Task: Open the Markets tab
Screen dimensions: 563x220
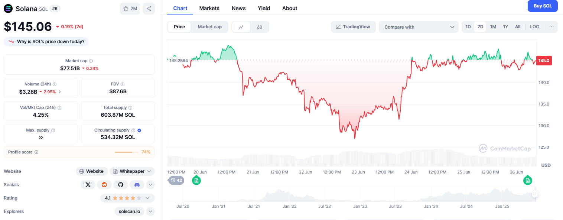Action: coord(209,8)
